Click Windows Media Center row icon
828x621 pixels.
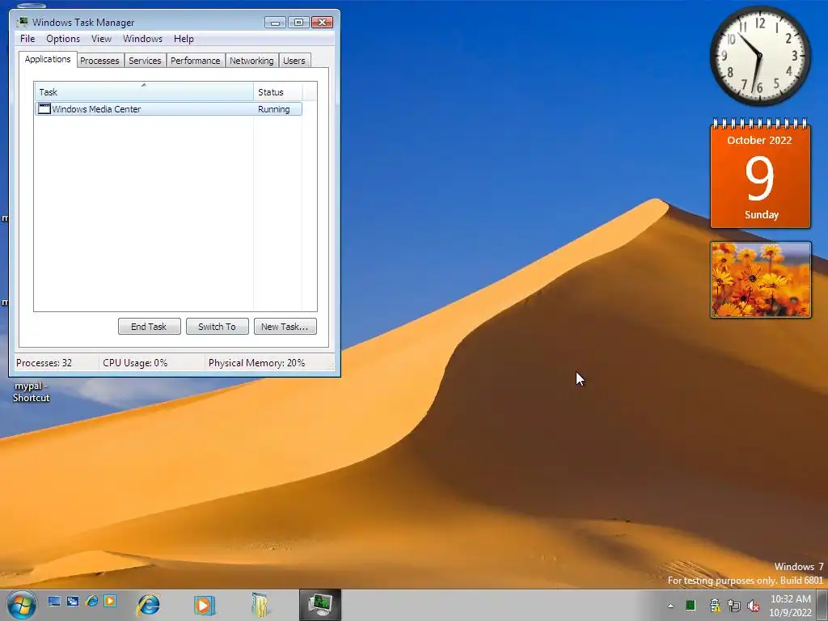tap(44, 109)
